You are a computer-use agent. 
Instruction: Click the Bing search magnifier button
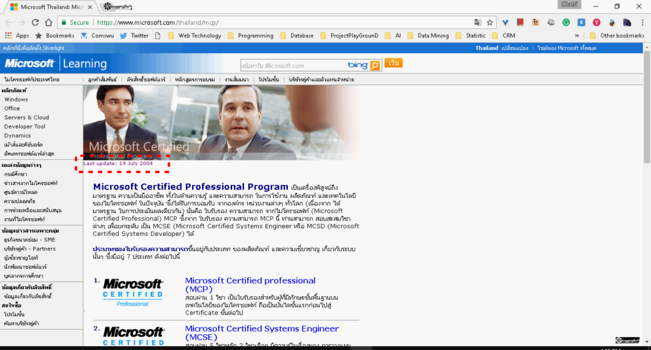[x=375, y=65]
